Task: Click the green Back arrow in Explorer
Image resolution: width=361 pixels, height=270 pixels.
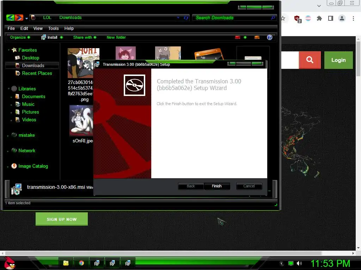Action: (x=10, y=18)
